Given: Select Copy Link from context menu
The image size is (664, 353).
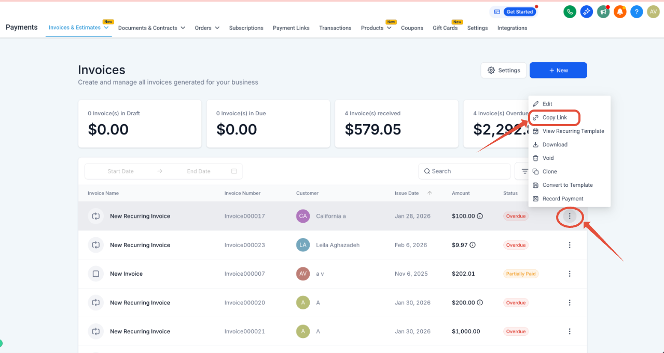Looking at the screenshot, I should pos(554,117).
